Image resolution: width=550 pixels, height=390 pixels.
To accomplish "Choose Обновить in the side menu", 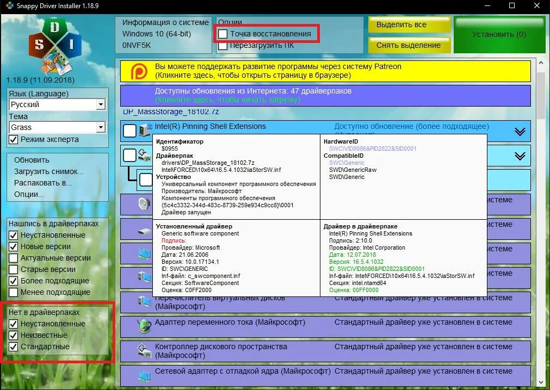I will tap(32, 160).
